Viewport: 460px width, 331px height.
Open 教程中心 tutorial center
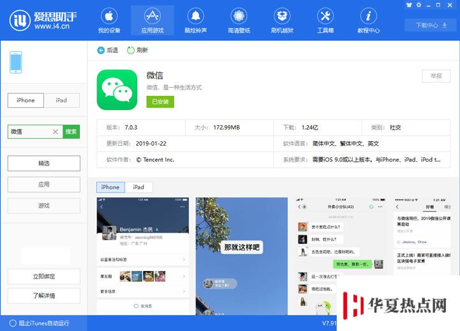coord(369,20)
